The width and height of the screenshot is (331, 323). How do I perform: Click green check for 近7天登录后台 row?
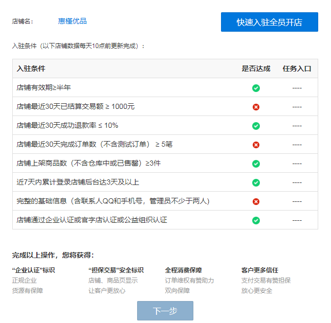[x=256, y=182]
